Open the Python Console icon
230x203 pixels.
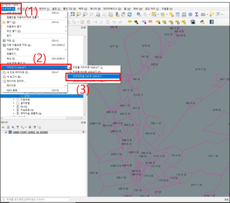[202, 22]
